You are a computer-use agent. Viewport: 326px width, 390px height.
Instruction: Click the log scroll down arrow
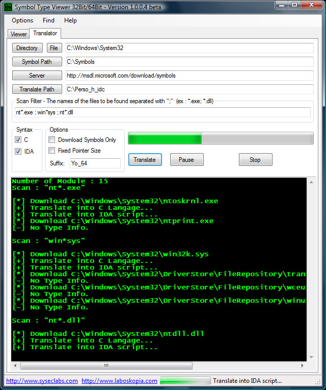(x=311, y=357)
